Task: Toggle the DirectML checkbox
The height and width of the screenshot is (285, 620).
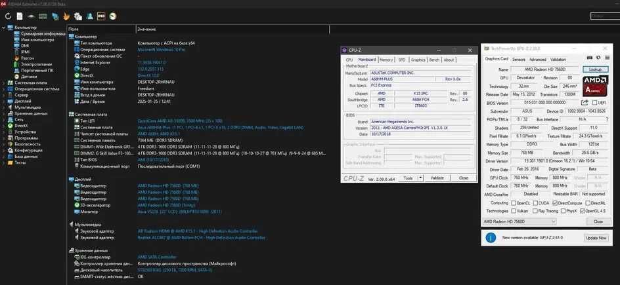Action: click(x=588, y=203)
